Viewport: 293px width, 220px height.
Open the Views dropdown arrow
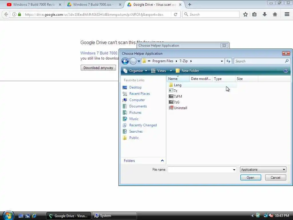[x=171, y=71]
